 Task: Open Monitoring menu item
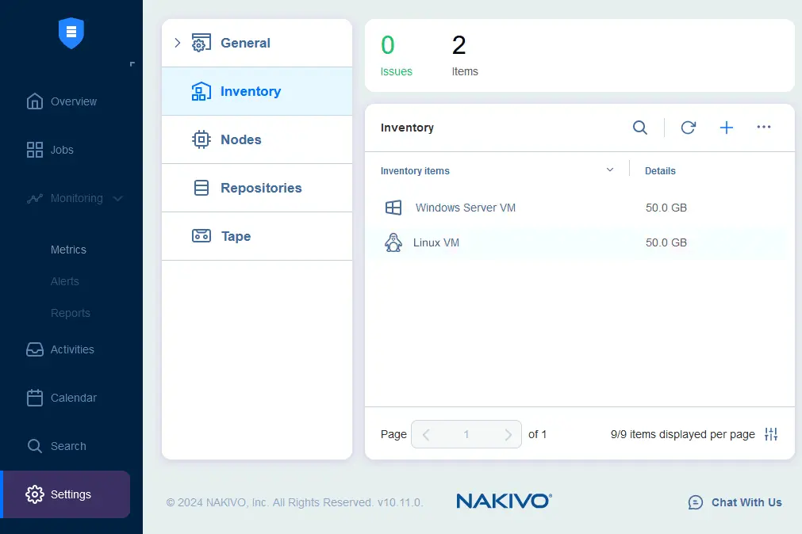click(x=76, y=198)
